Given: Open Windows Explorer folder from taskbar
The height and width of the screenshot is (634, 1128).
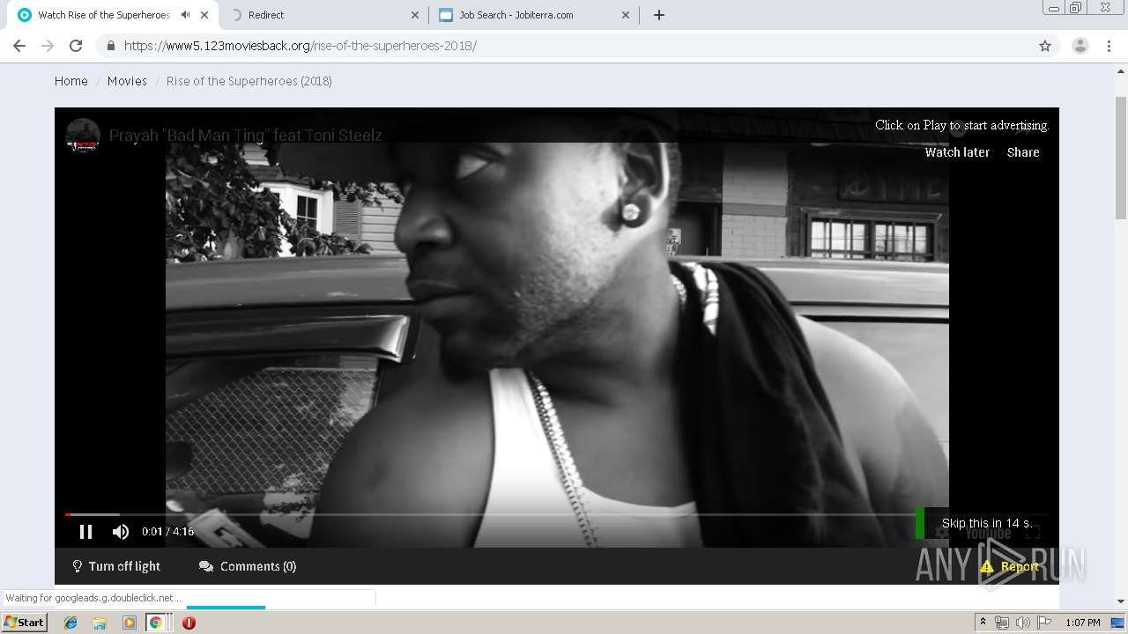Looking at the screenshot, I should [100, 623].
